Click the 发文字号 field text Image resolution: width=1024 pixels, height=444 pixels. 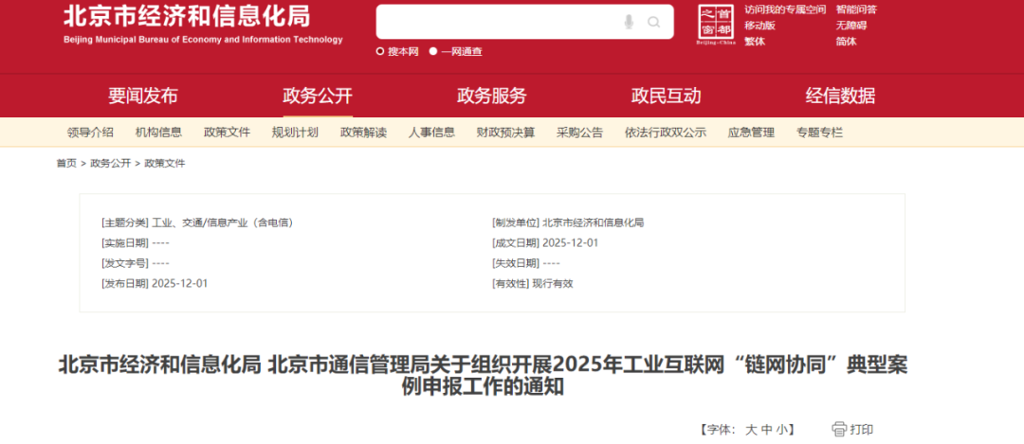pos(136,263)
